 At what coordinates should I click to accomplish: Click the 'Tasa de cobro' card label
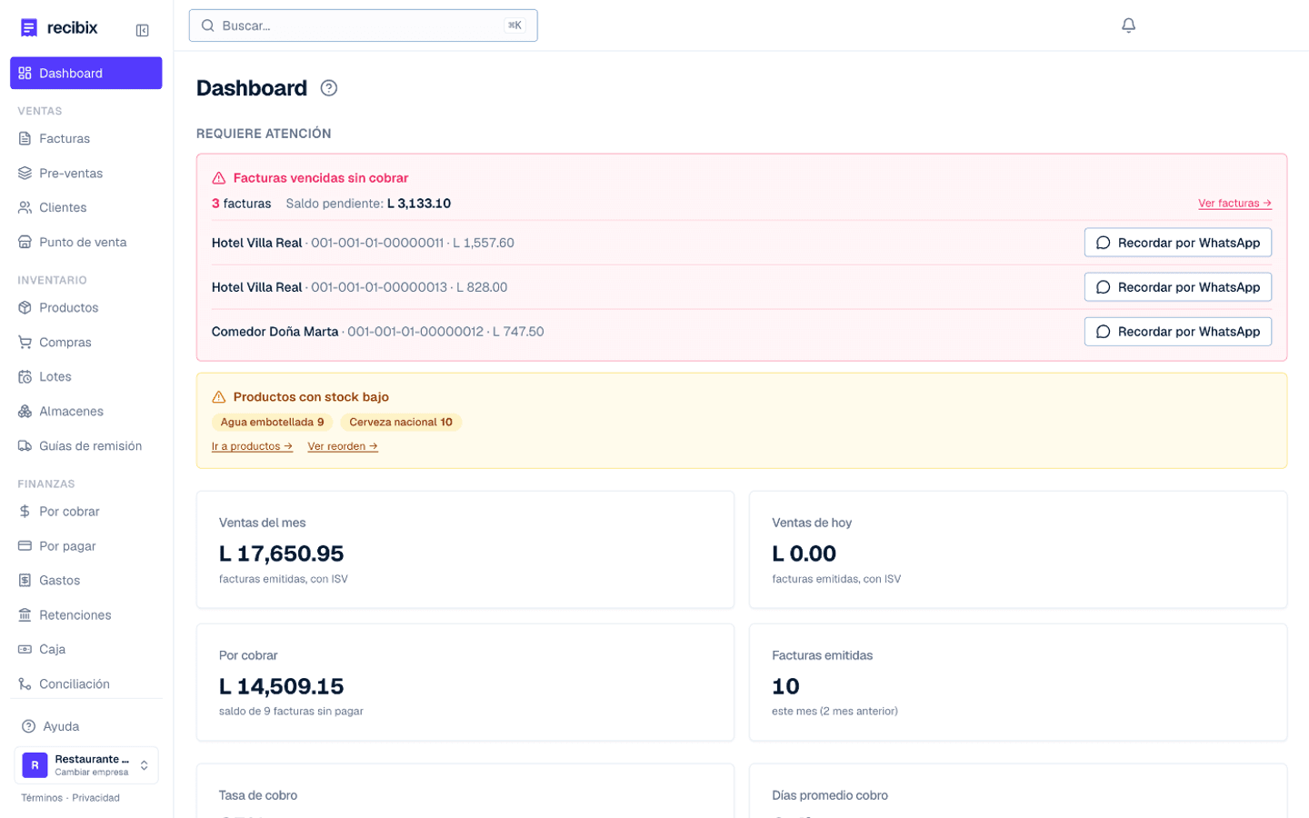pos(258,795)
